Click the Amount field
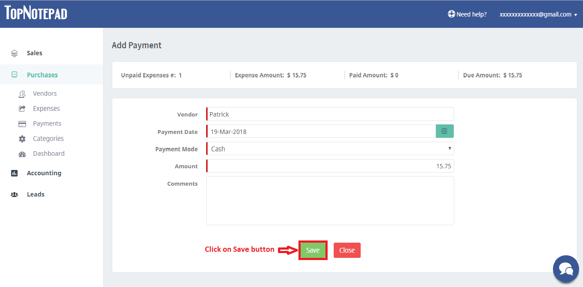 [x=330, y=166]
